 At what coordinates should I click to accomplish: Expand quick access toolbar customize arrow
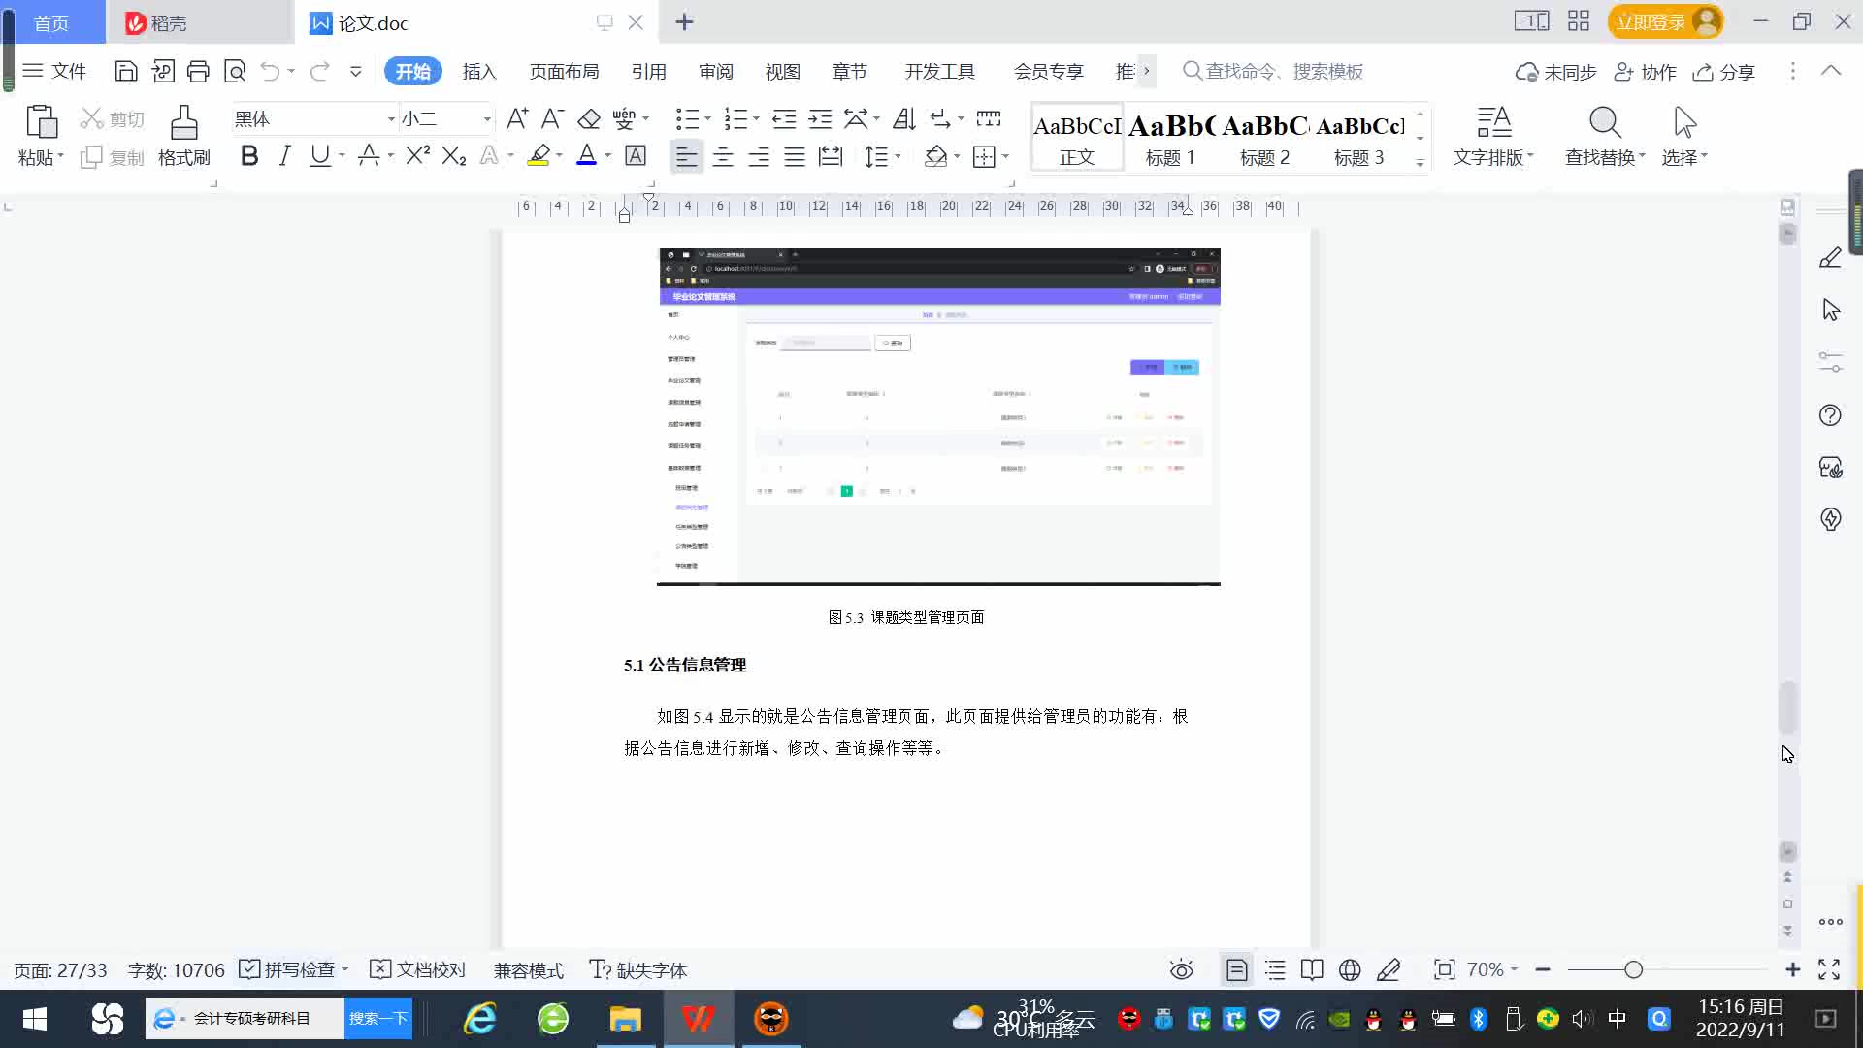(x=356, y=71)
